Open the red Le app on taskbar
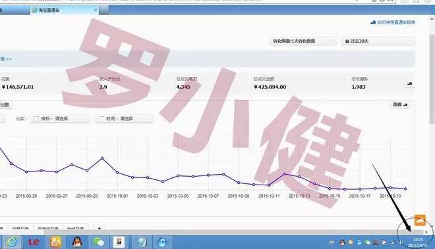Viewport: 435px width, 249px height. [x=34, y=242]
